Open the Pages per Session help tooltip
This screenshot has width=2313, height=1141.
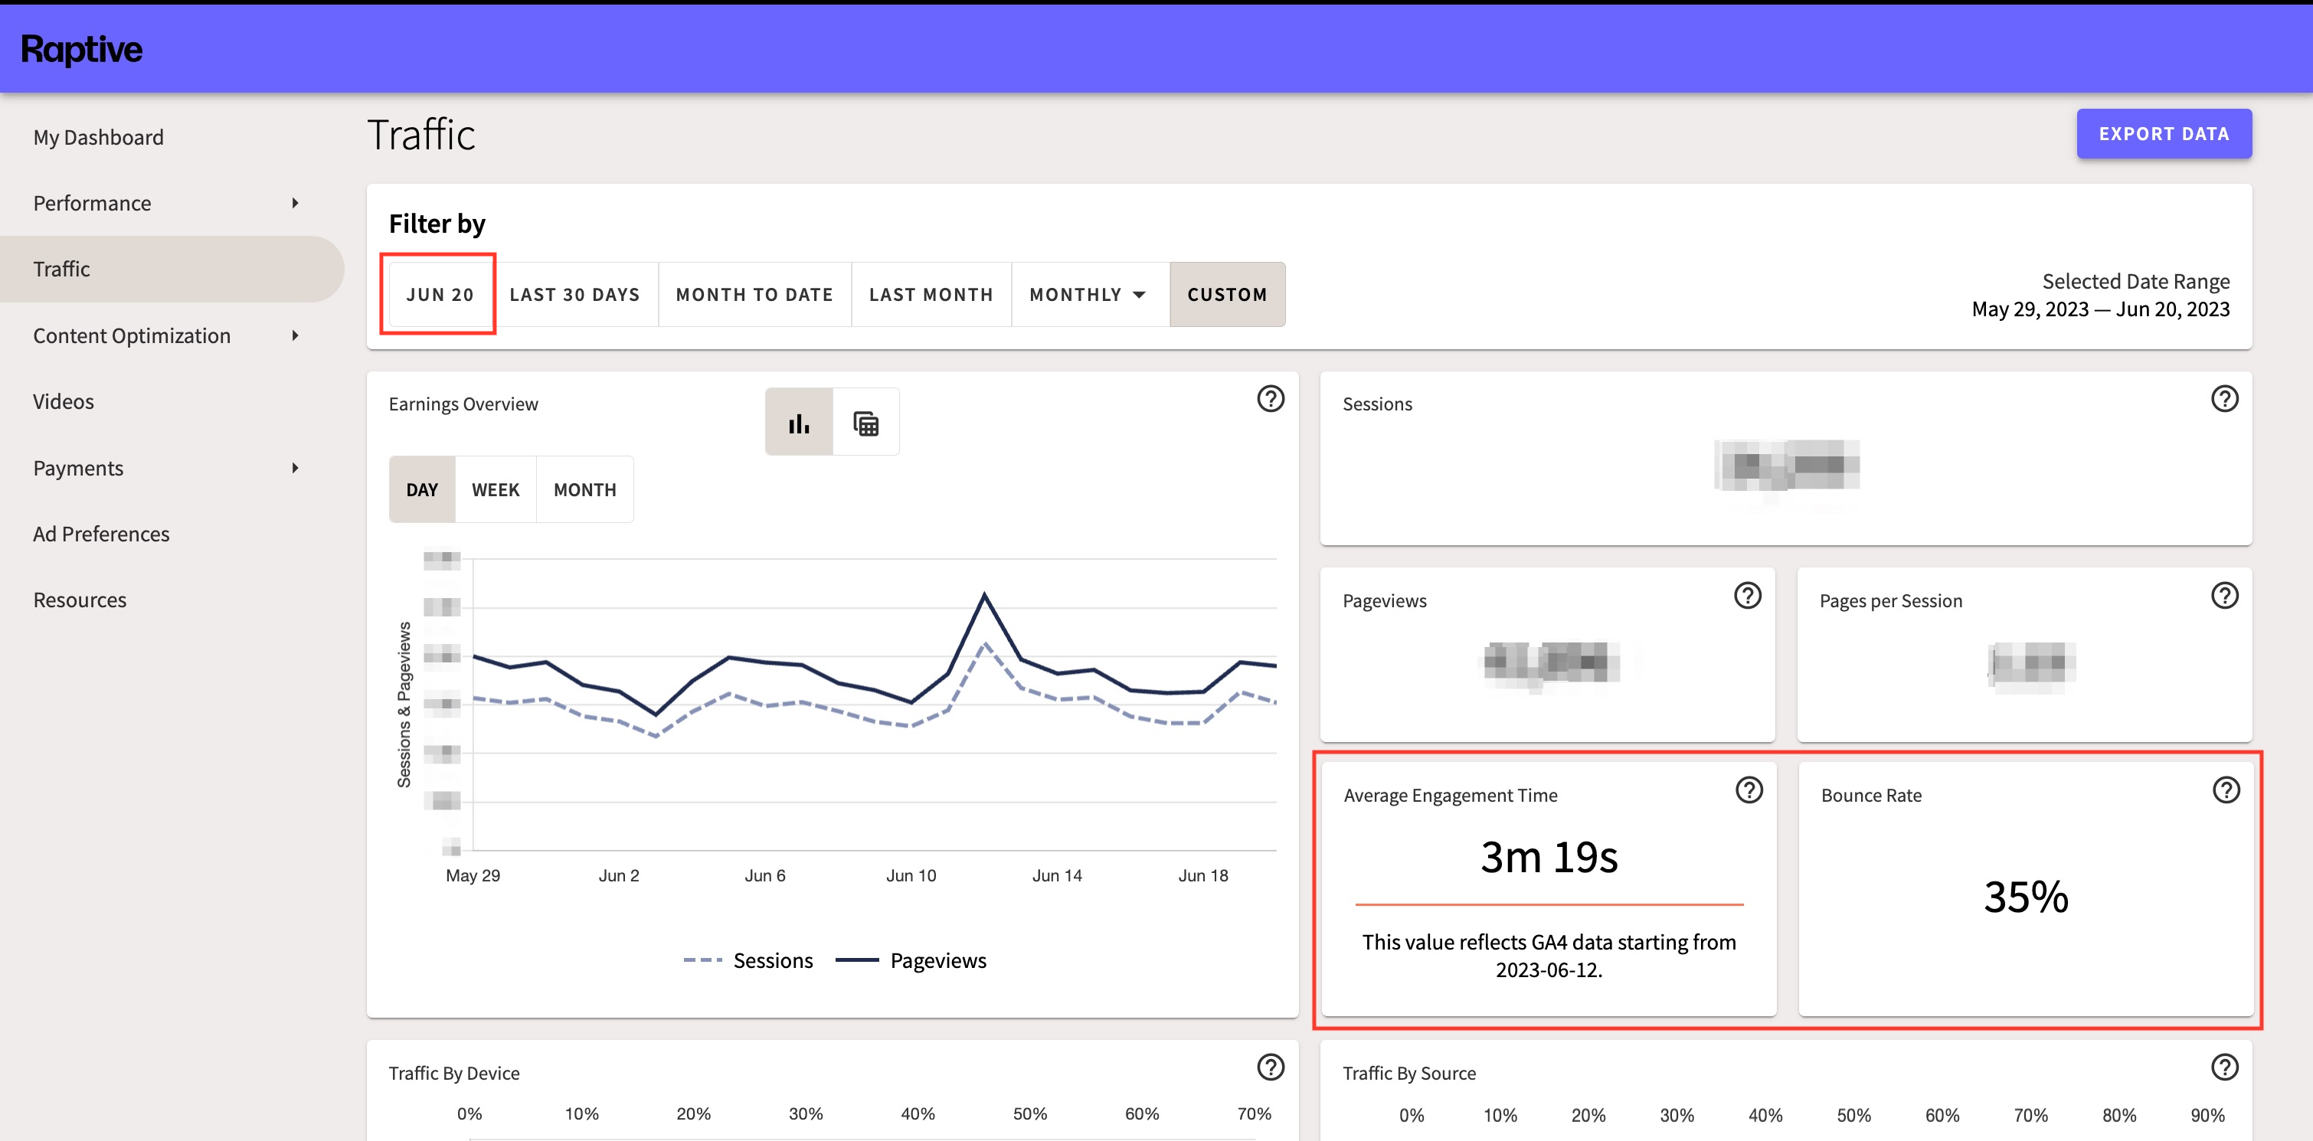pyautogui.click(x=2225, y=594)
